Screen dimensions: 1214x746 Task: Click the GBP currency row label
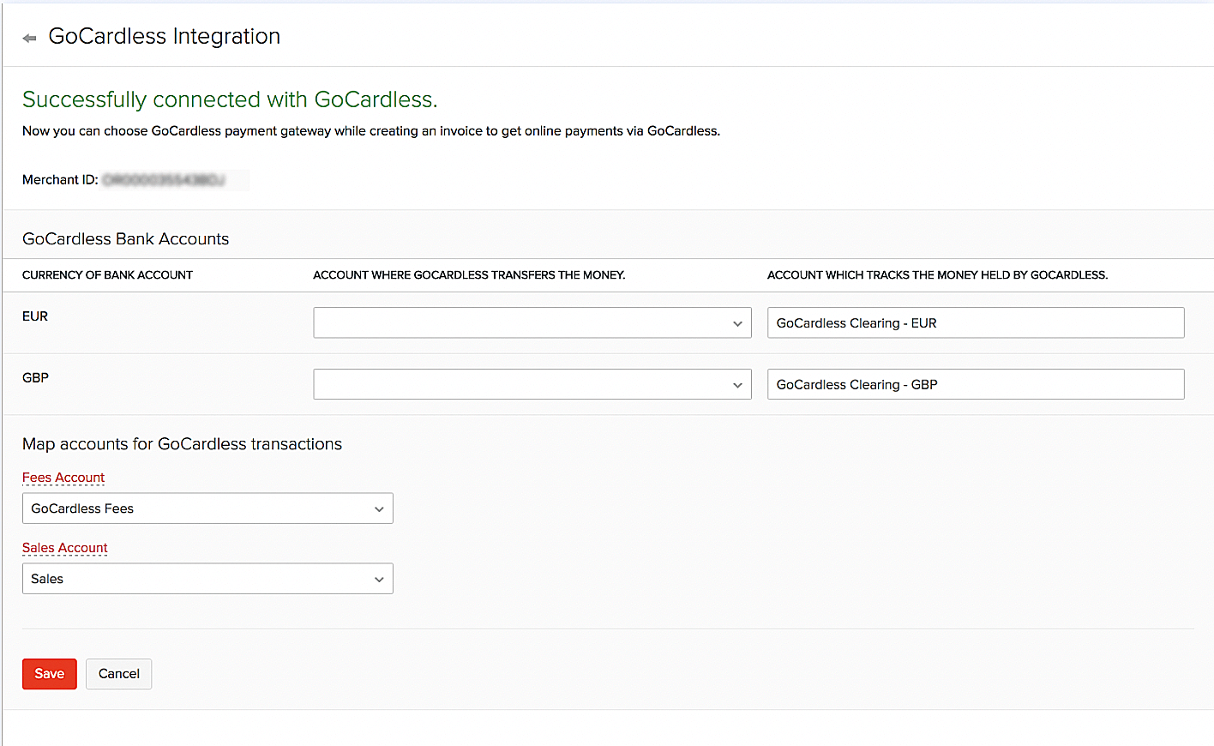point(35,378)
